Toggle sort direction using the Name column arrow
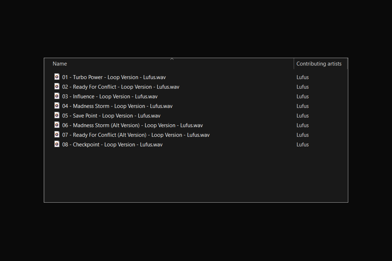The image size is (392, 261). (x=172, y=59)
